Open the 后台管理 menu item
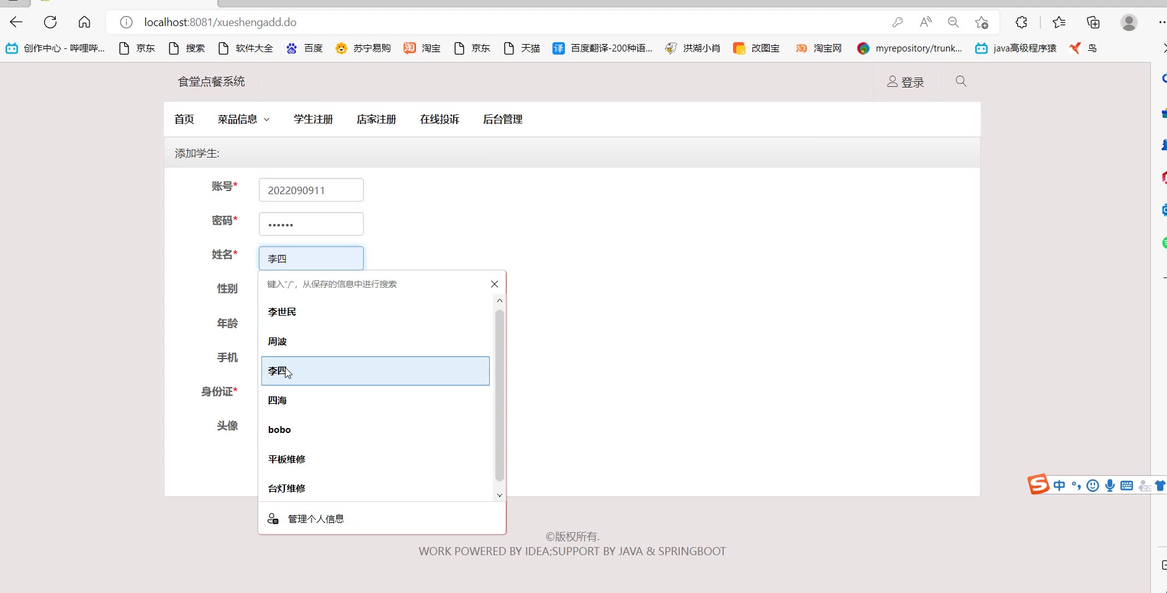This screenshot has width=1167, height=593. 503,119
